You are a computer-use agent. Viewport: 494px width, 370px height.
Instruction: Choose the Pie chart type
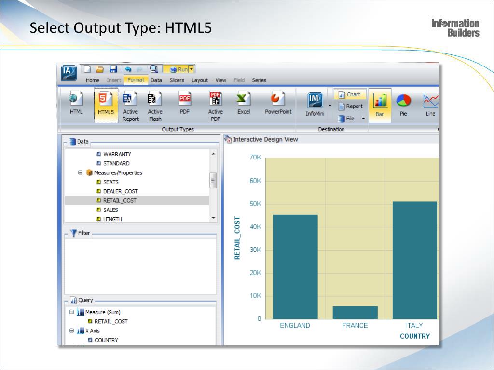(403, 106)
